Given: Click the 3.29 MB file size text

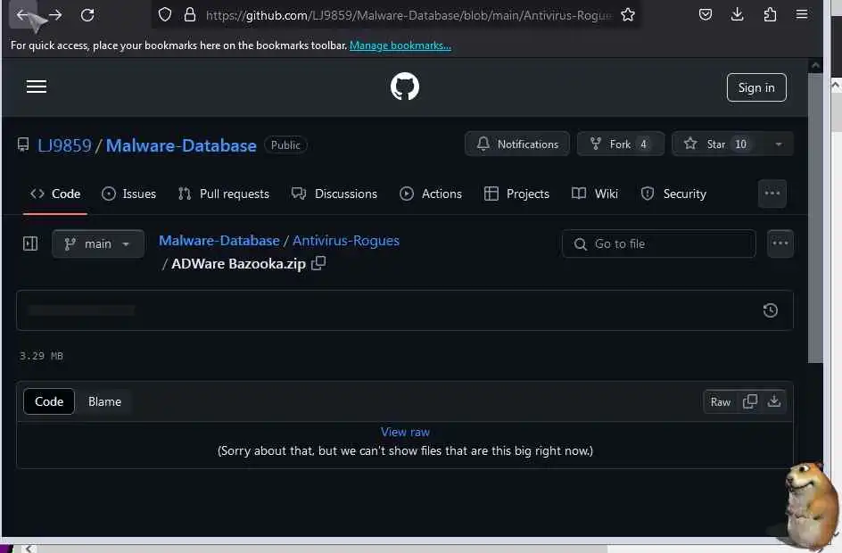Looking at the screenshot, I should click(x=41, y=356).
